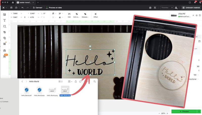
Task: Open the feedback smiley icon
Action: pyautogui.click(x=190, y=2)
